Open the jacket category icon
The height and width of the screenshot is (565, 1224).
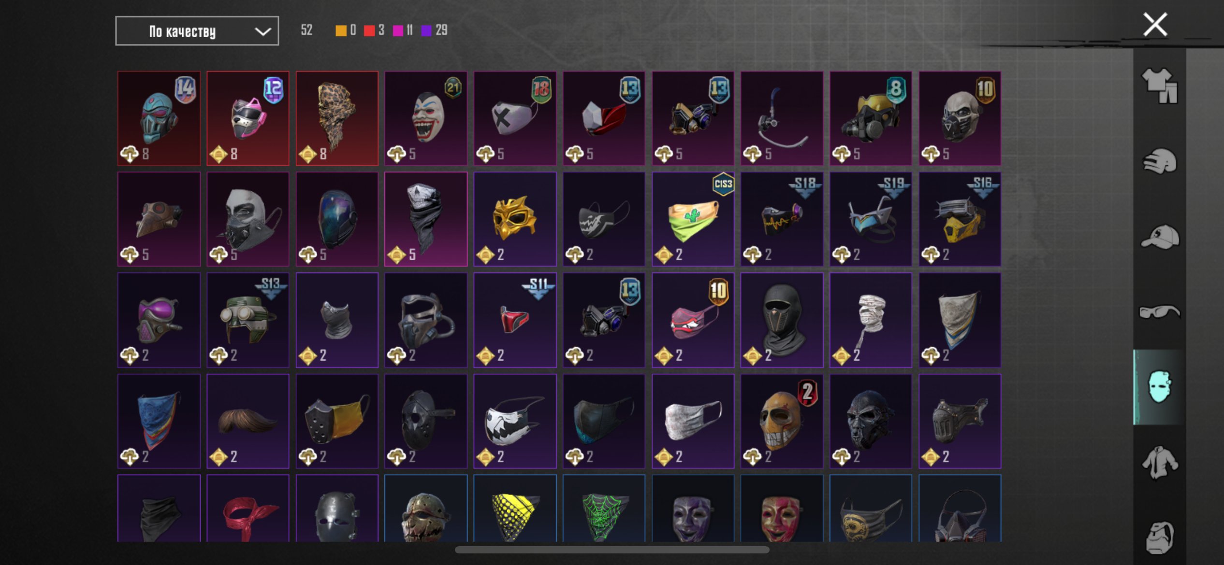pyautogui.click(x=1159, y=463)
